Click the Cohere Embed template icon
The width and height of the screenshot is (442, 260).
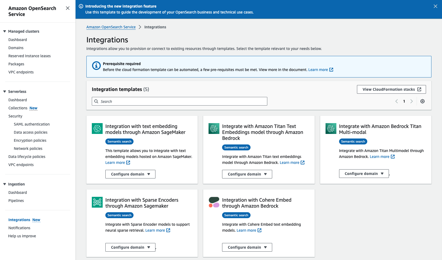click(214, 202)
